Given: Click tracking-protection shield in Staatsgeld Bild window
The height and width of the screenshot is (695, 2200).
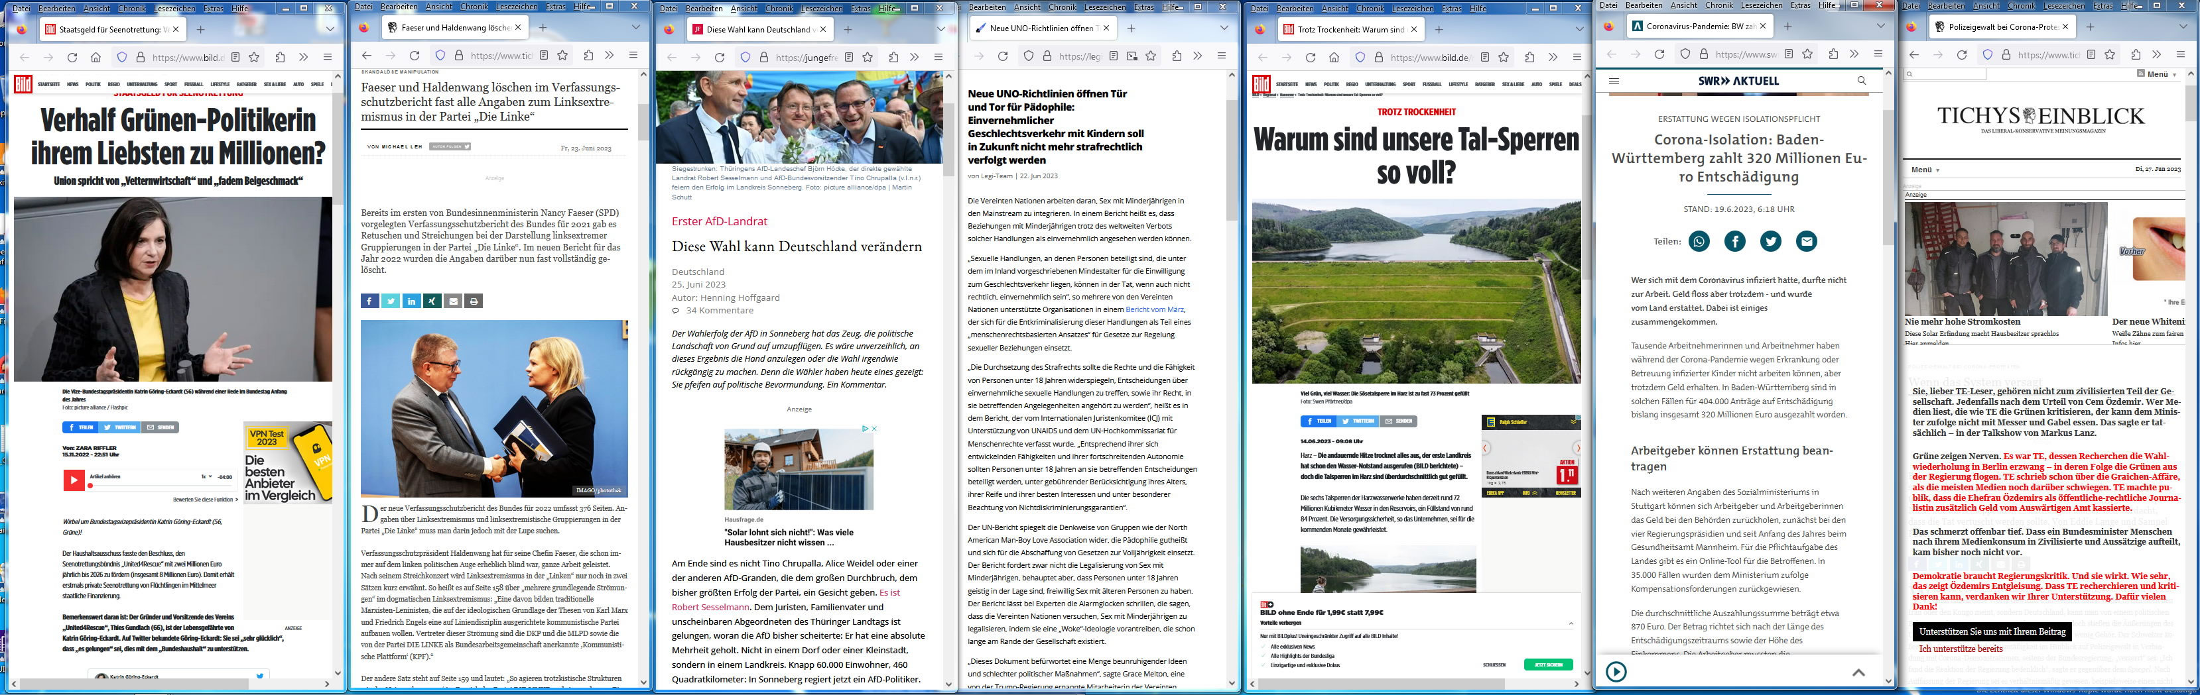Looking at the screenshot, I should pyautogui.click(x=121, y=57).
